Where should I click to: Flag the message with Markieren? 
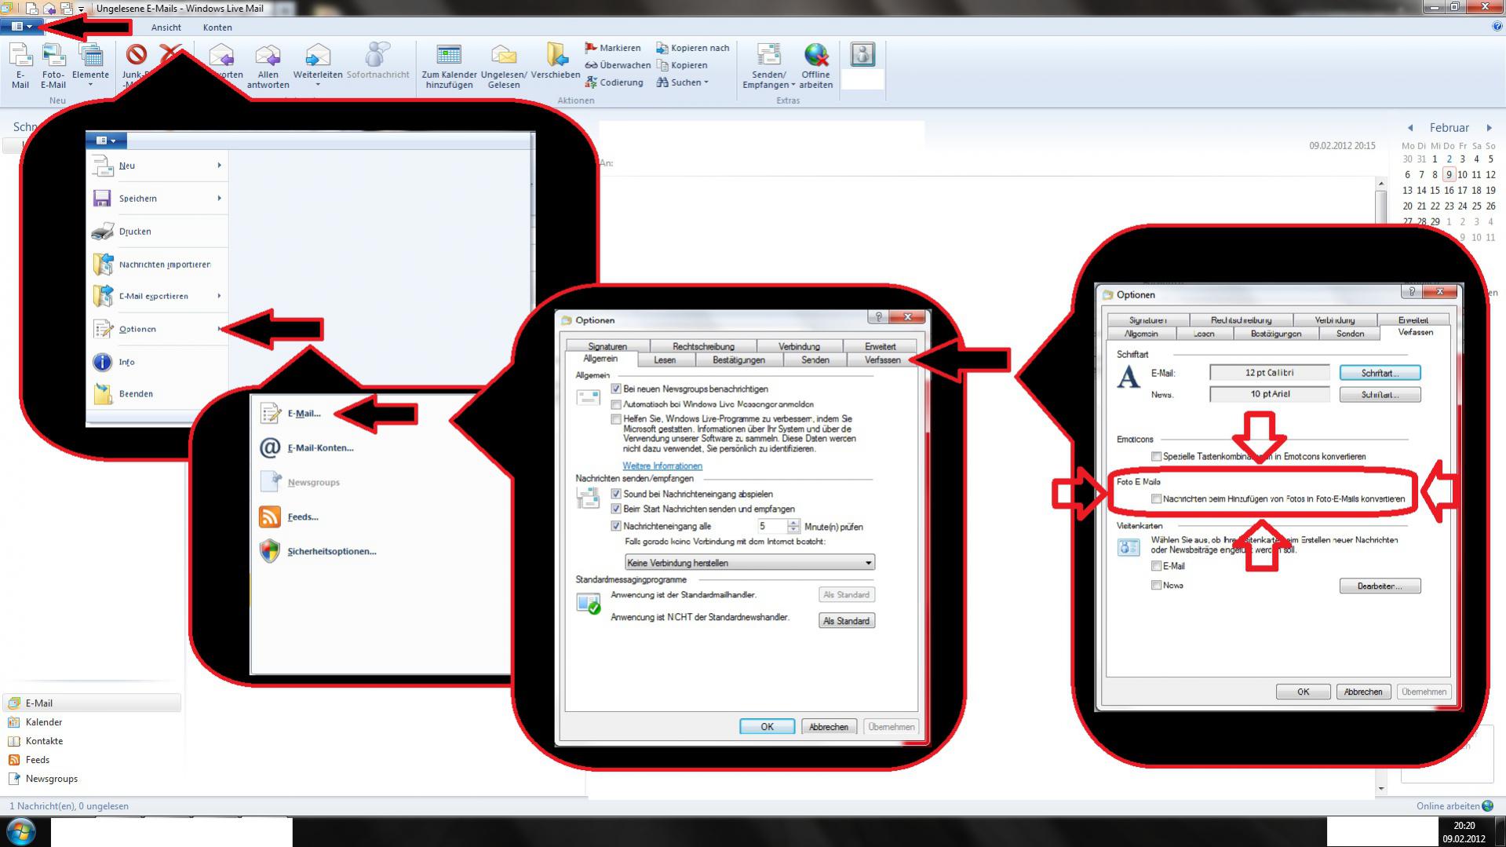tap(613, 48)
